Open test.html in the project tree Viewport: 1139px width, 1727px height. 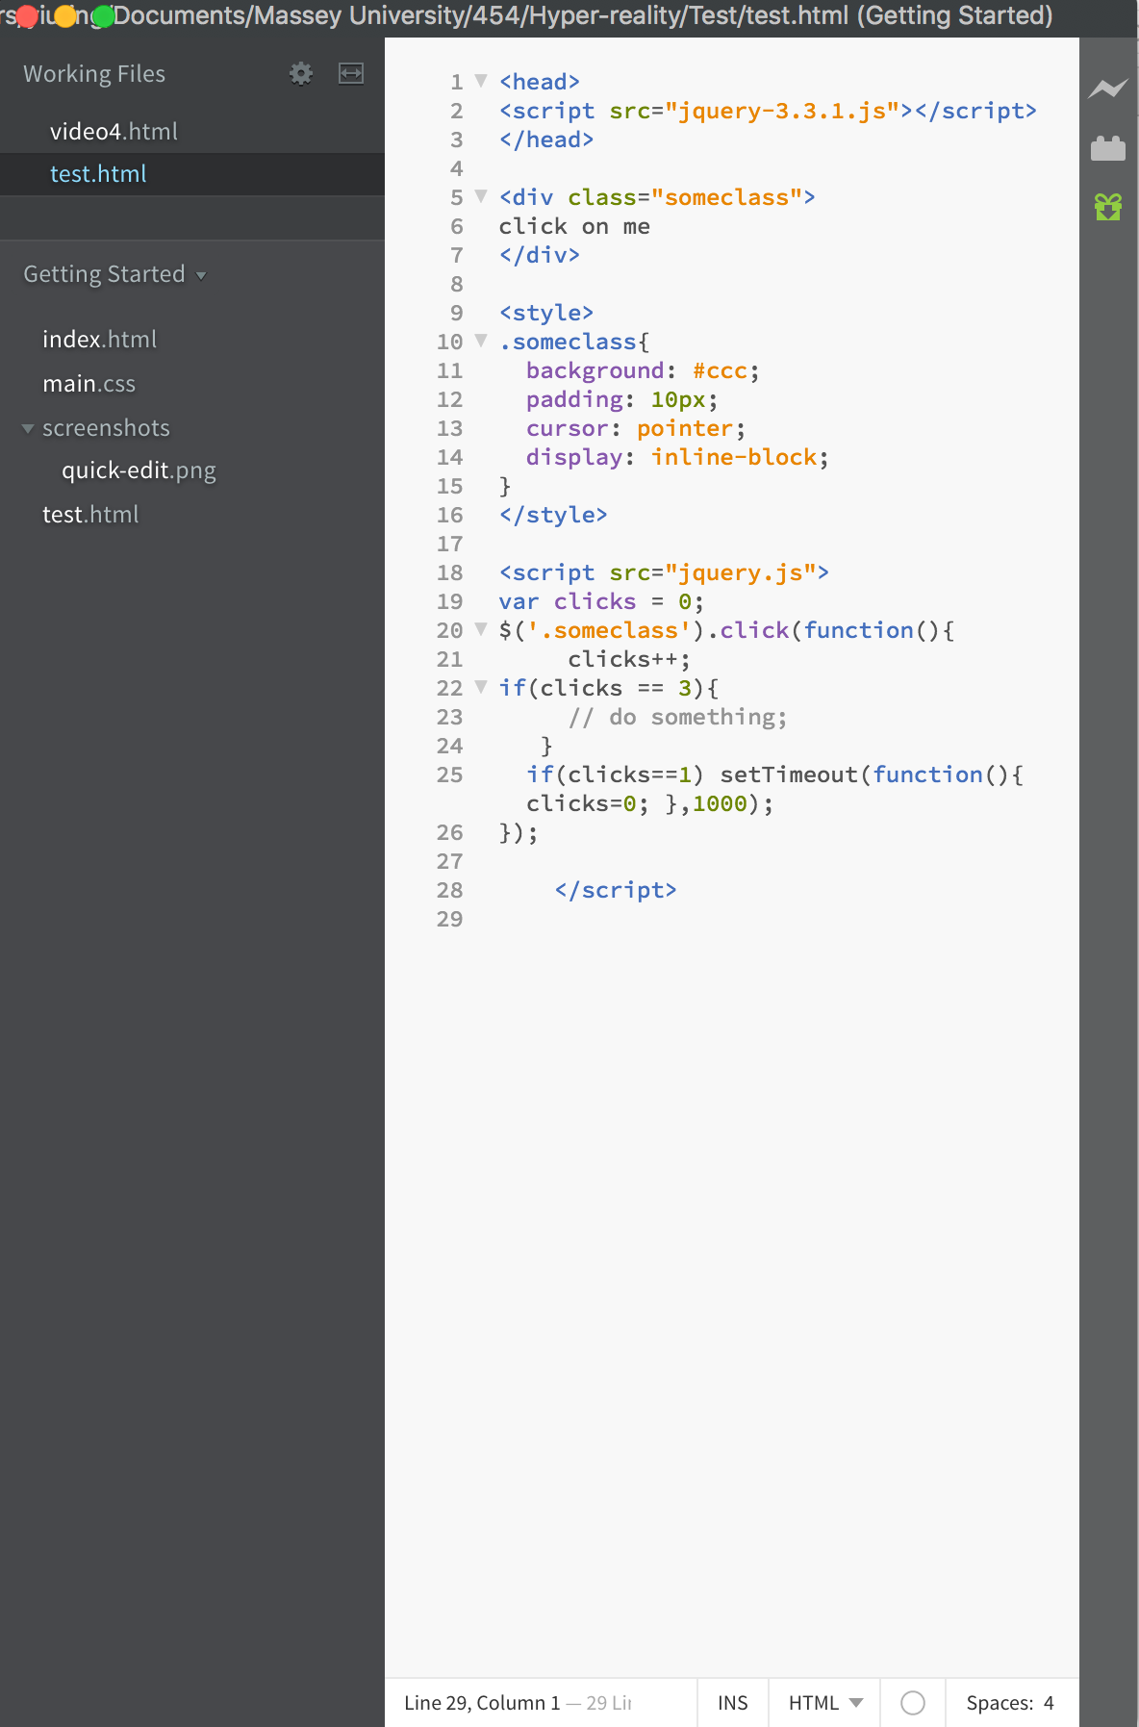[90, 515]
